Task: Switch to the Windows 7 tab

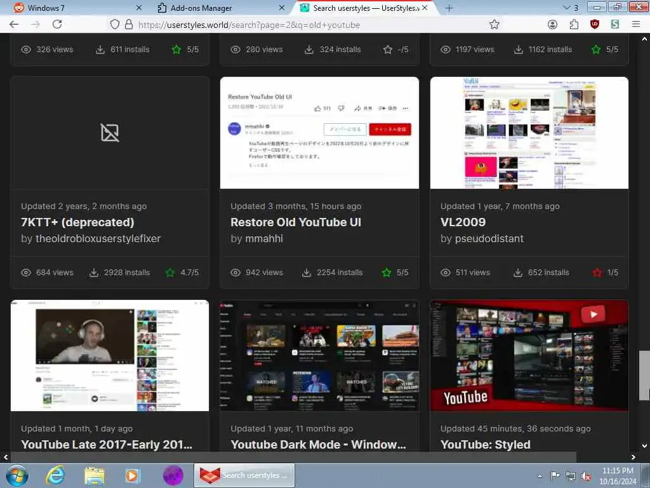Action: (x=74, y=8)
